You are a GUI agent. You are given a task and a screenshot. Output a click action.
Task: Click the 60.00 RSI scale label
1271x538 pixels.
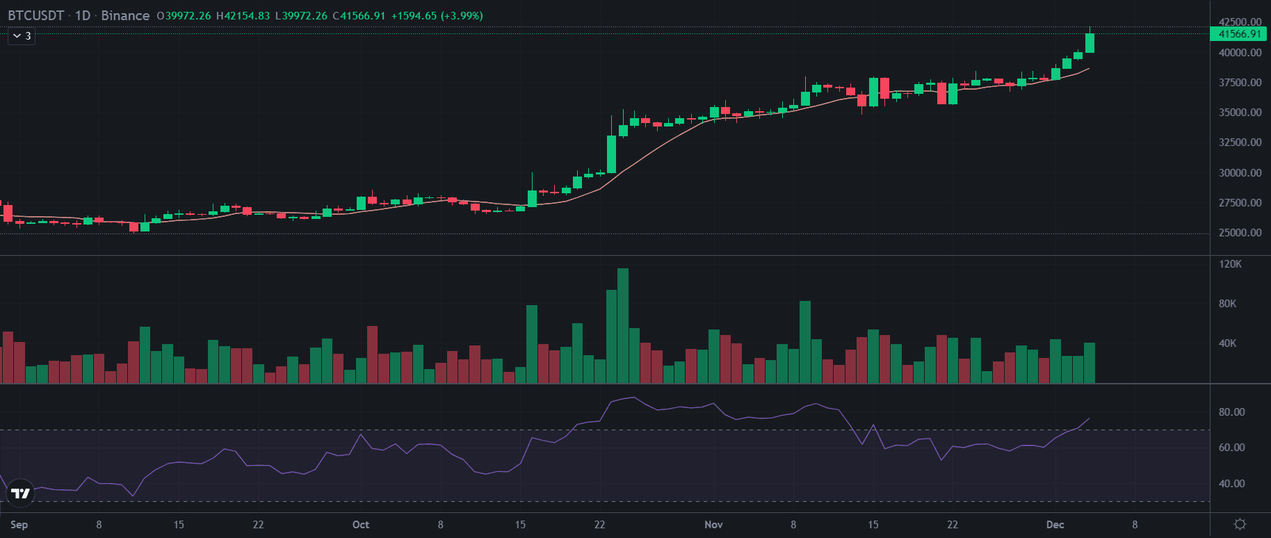1231,448
